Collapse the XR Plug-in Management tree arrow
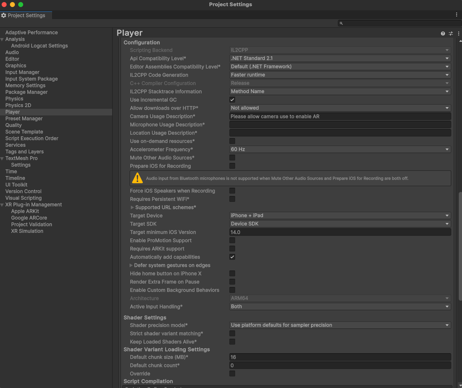462x388 pixels. point(2,205)
